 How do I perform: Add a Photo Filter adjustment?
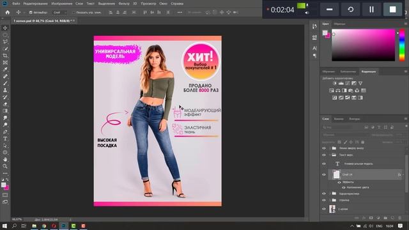coord(351,91)
